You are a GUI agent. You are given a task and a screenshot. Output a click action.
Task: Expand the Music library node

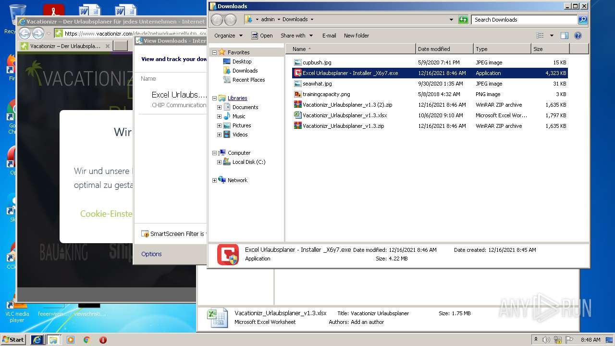click(x=219, y=116)
